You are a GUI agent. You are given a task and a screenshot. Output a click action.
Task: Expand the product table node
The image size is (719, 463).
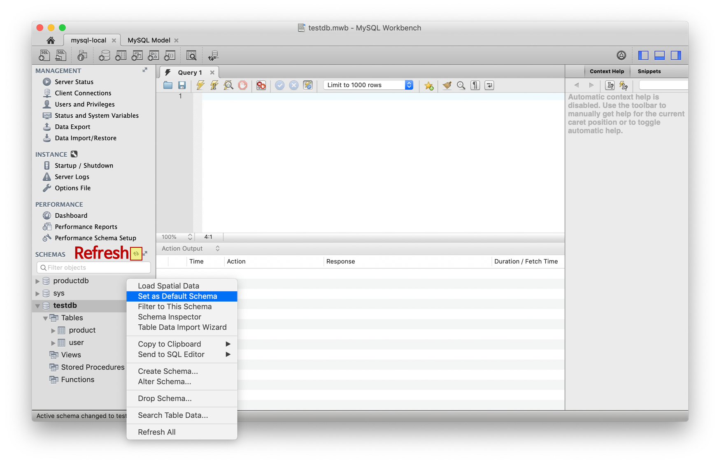coord(53,330)
